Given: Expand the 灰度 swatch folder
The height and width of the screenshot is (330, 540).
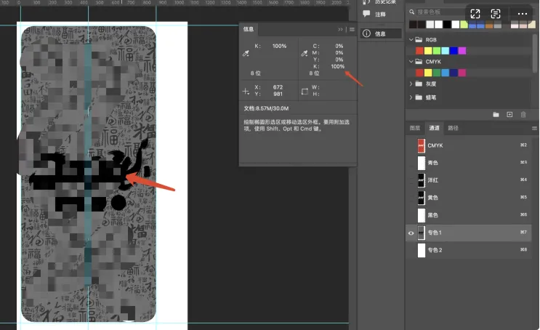Looking at the screenshot, I should tap(411, 84).
